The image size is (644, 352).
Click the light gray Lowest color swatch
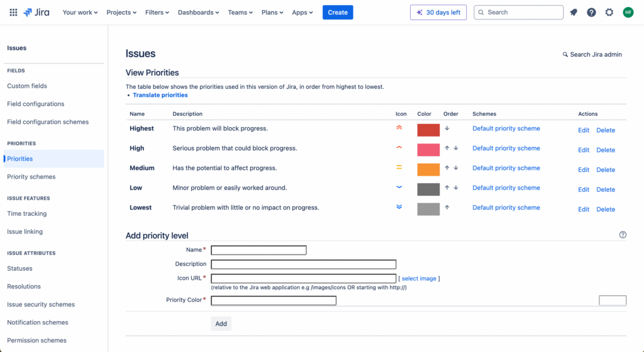click(428, 209)
